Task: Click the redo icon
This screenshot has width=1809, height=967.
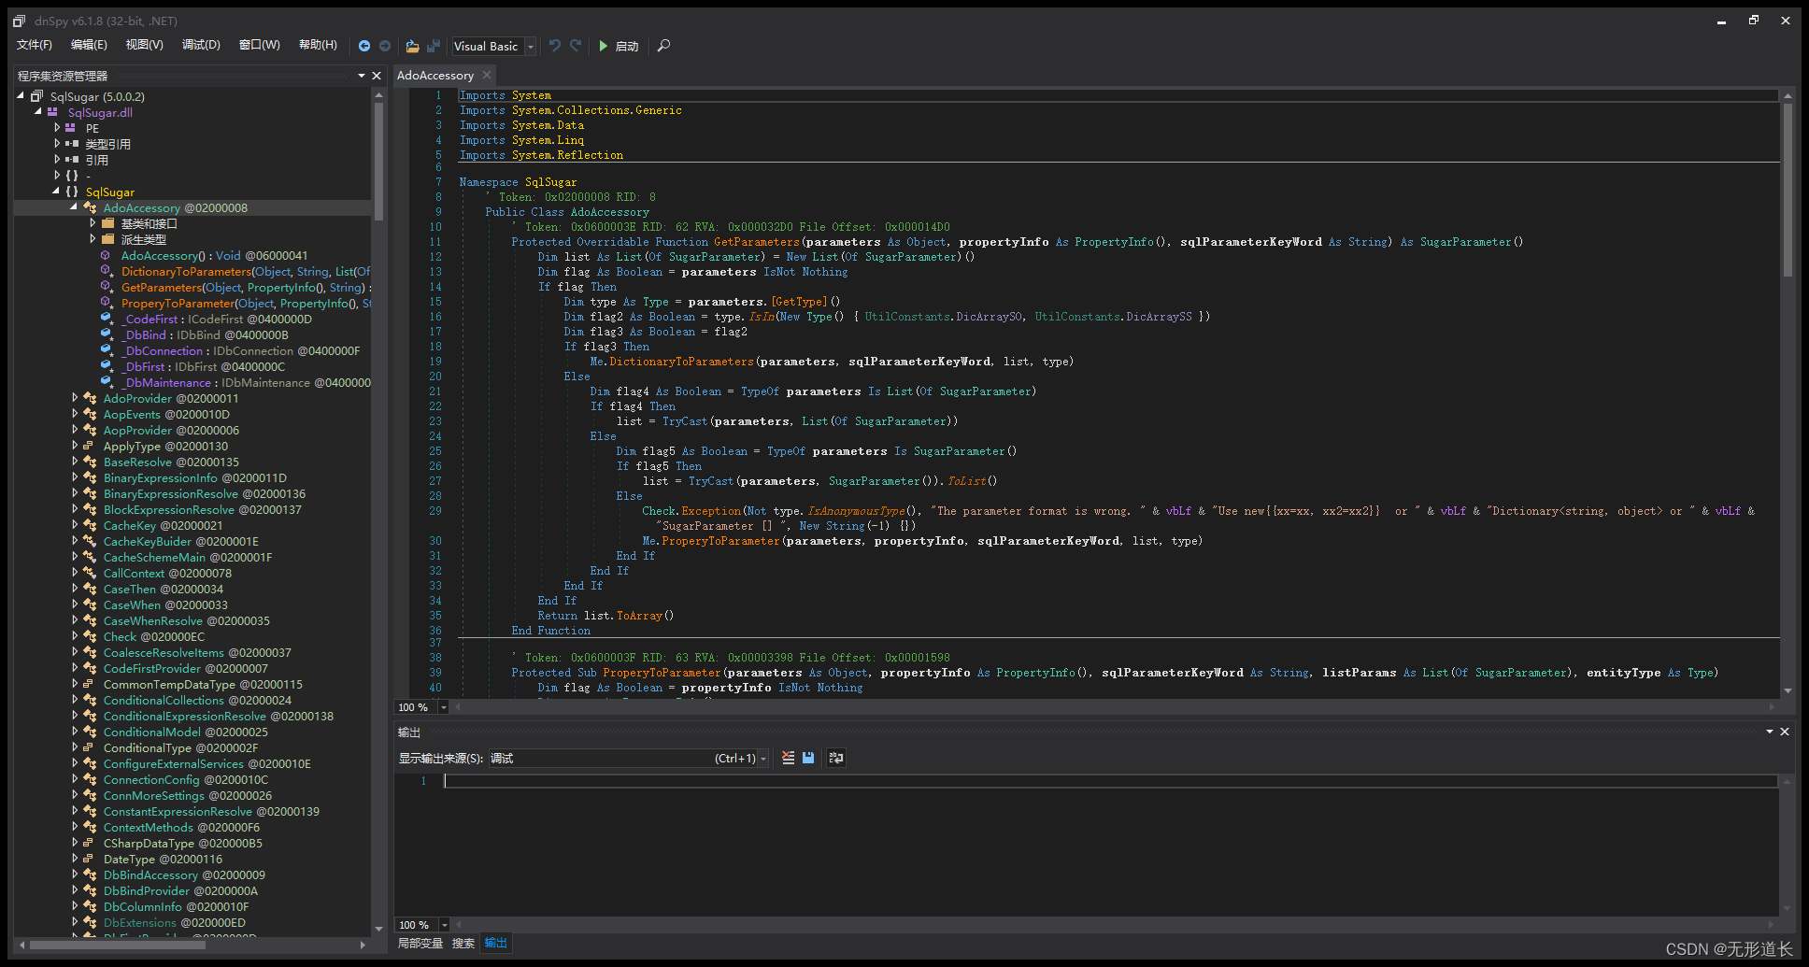Action: pyautogui.click(x=577, y=46)
